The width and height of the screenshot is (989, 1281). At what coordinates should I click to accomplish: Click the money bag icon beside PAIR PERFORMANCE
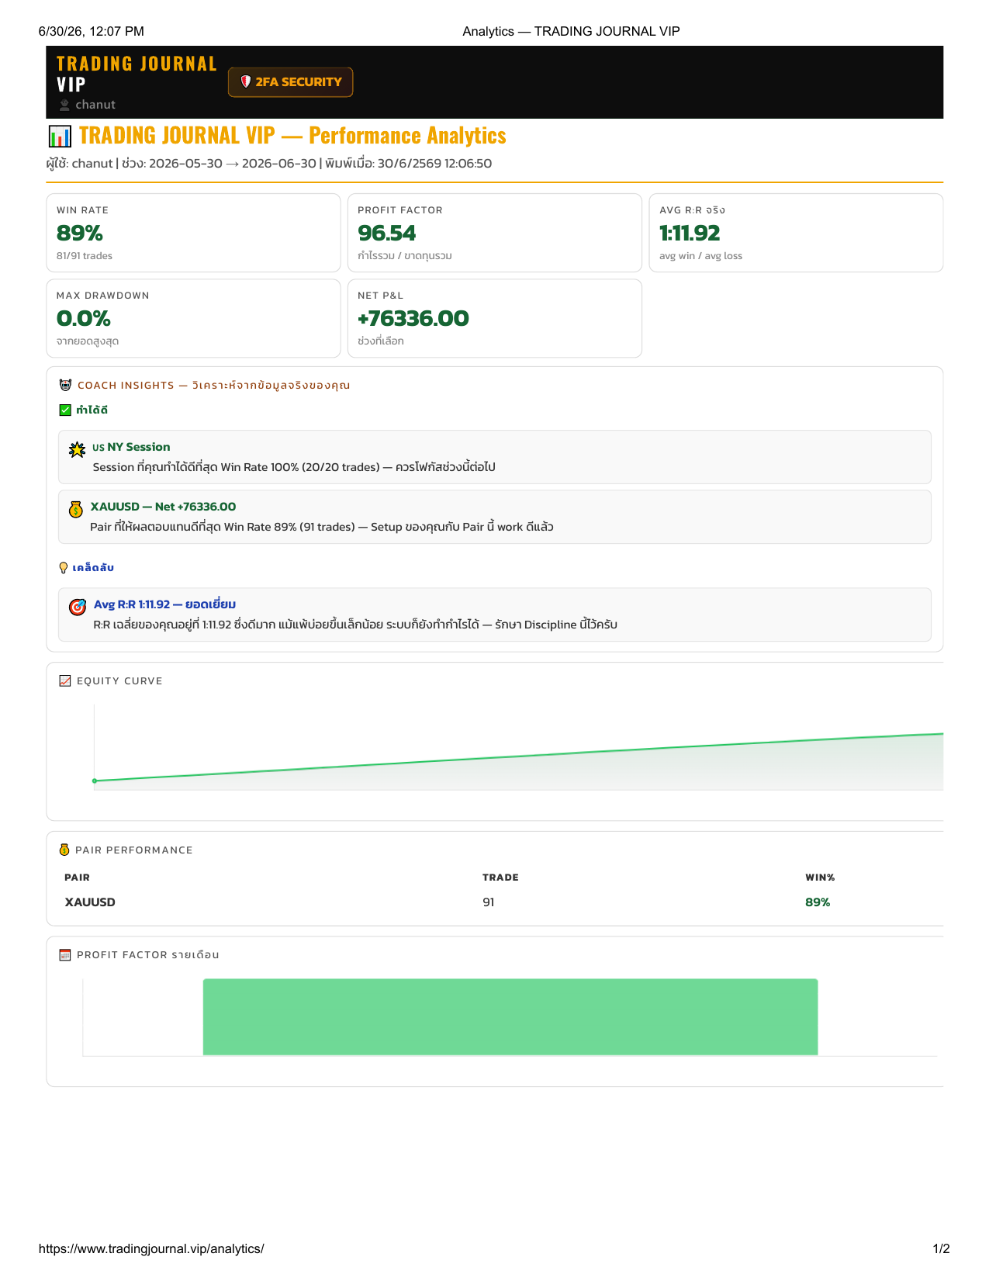(64, 850)
